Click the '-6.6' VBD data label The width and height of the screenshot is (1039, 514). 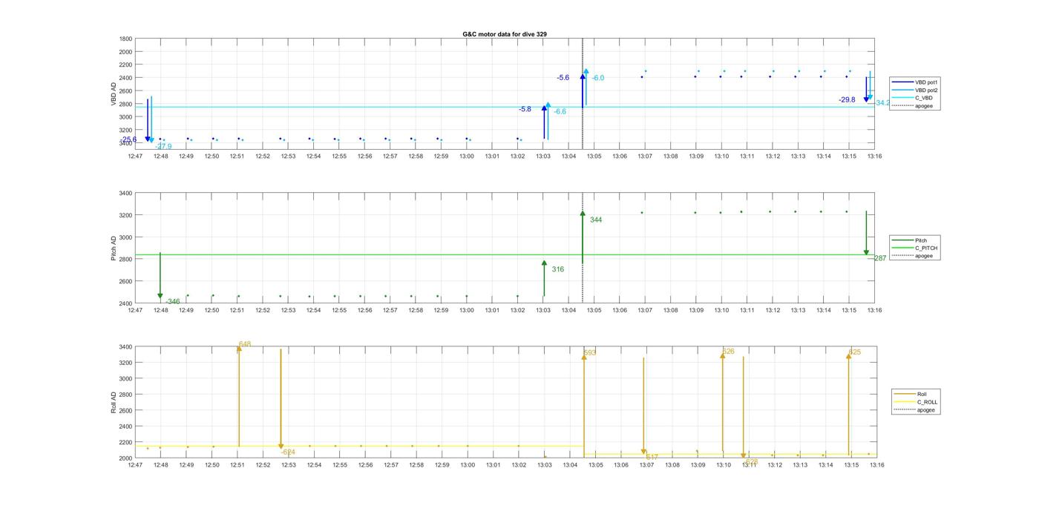click(560, 111)
